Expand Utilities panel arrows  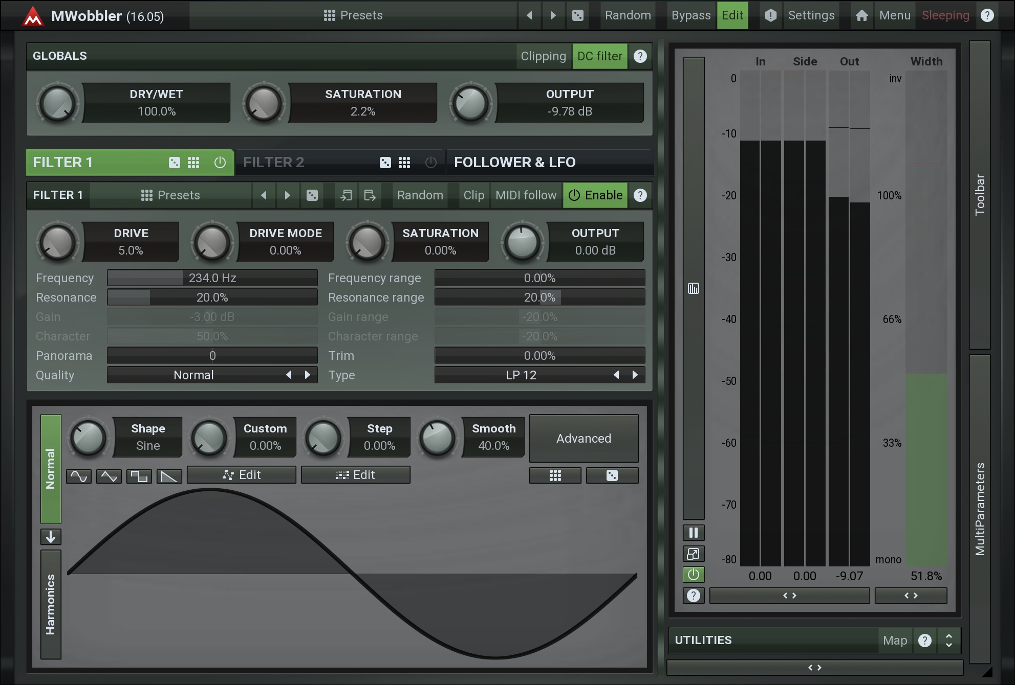(949, 641)
